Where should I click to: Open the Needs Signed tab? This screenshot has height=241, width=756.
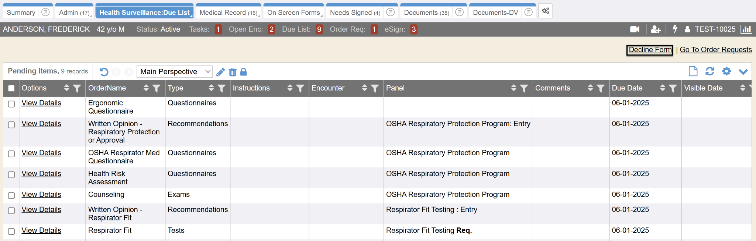coord(354,13)
